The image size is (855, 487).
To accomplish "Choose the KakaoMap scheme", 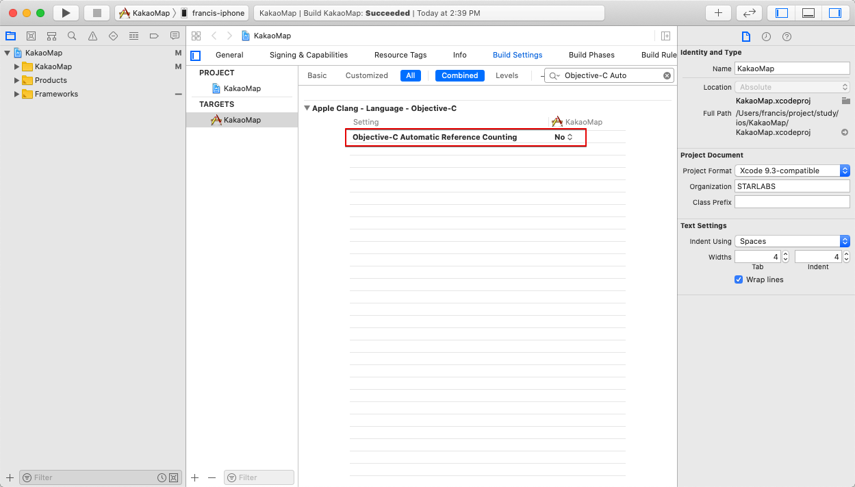I will point(144,13).
